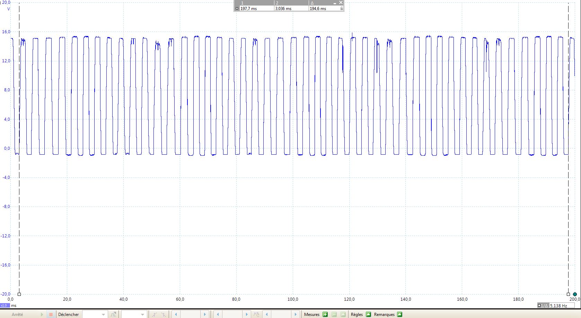The height and width of the screenshot is (318, 581).
Task: Click the right time ruler handle at bottom
Action: (568, 294)
